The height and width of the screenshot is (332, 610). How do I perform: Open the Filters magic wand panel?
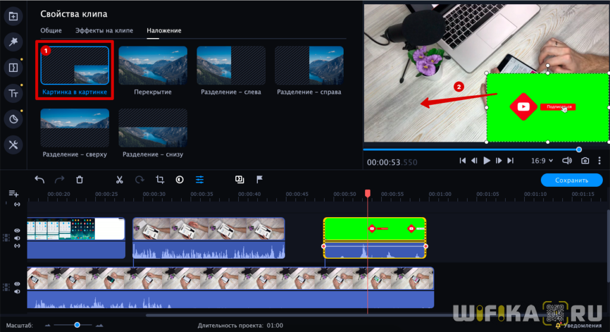click(x=13, y=41)
